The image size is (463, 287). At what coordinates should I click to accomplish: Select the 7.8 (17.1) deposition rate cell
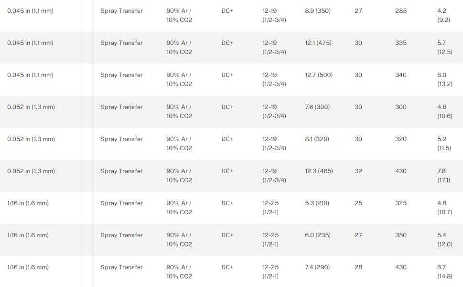(x=443, y=176)
